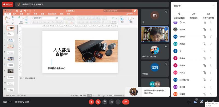
Task: Open the chat messages icon
Action: click(x=201, y=102)
